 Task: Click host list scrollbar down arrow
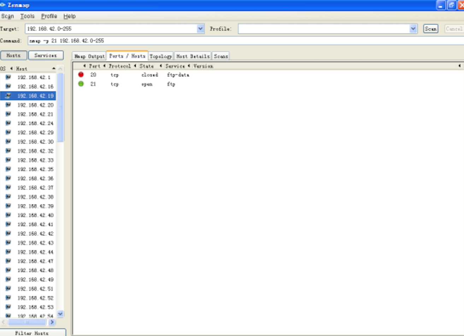[60, 314]
